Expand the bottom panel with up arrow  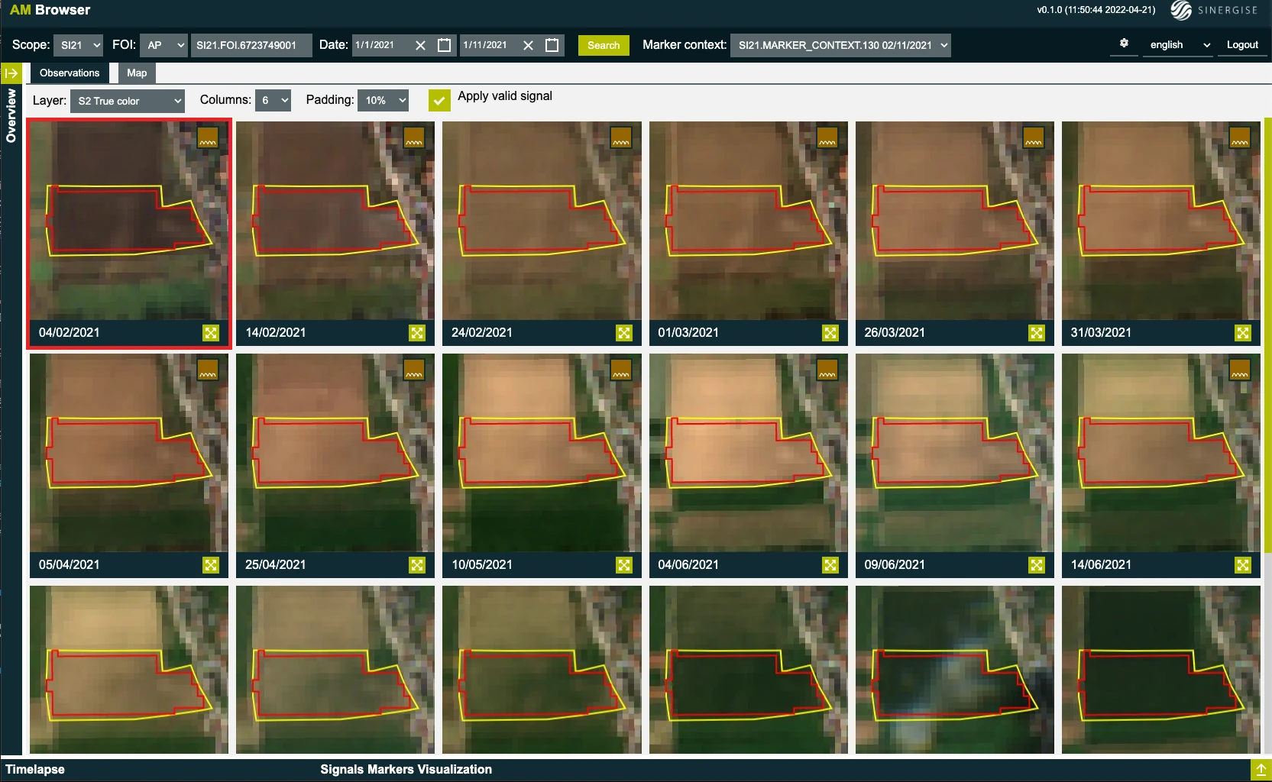(x=1260, y=769)
